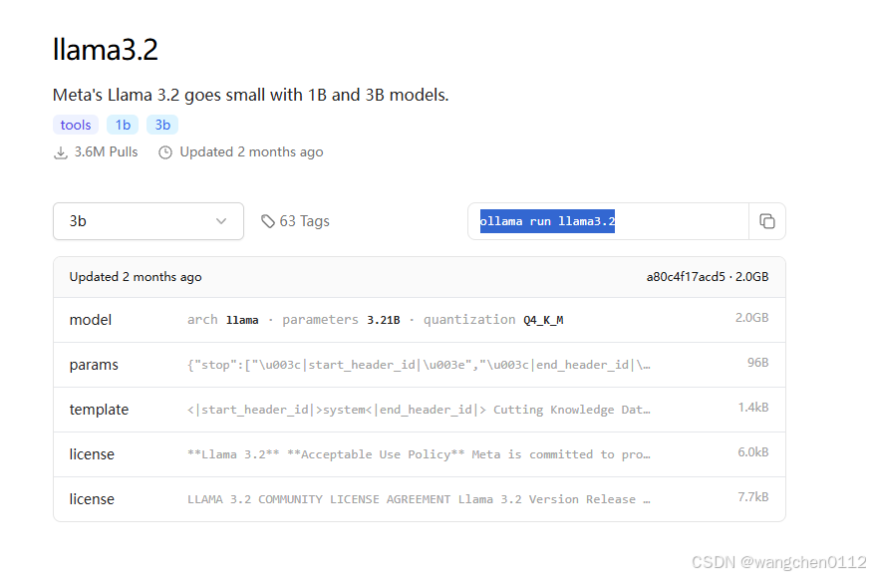
Task: Click the 3.21B parameters value
Action: tap(384, 320)
